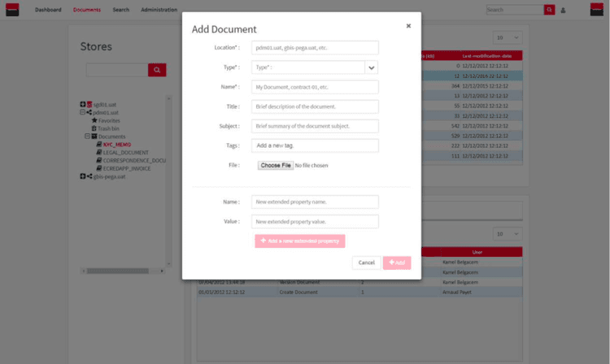The width and height of the screenshot is (610, 364).
Task: Open the Administration menu item
Action: click(x=159, y=10)
